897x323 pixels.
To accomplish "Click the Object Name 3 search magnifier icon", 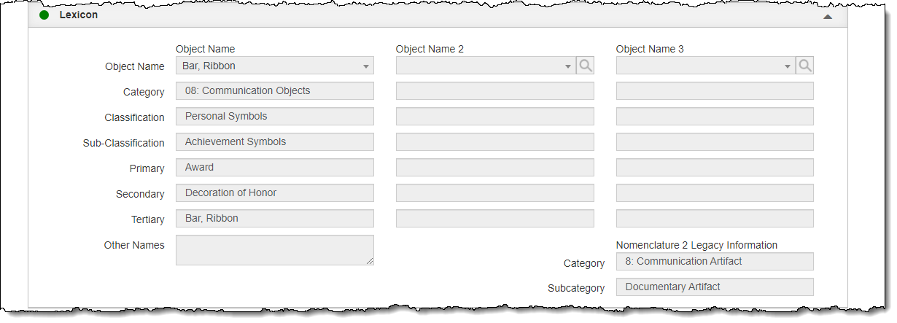I will pyautogui.click(x=804, y=66).
